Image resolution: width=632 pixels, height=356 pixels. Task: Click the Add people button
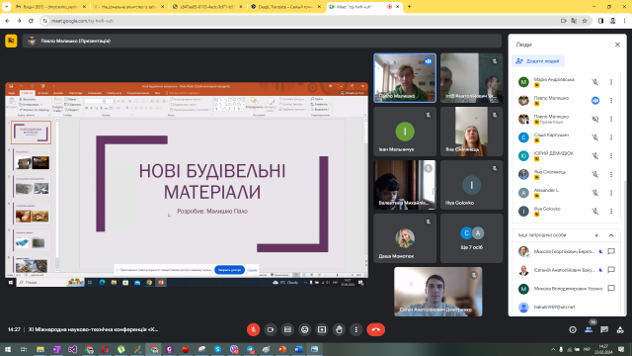(x=538, y=61)
